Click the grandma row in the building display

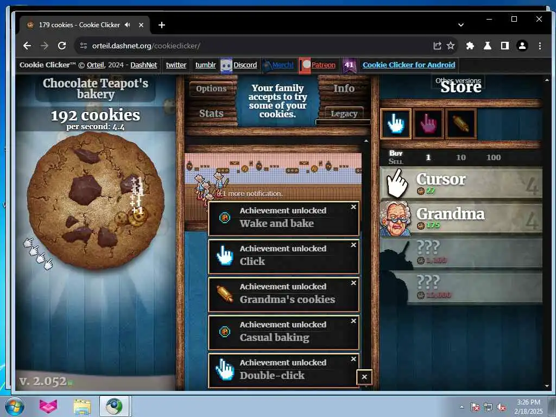tap(273, 188)
